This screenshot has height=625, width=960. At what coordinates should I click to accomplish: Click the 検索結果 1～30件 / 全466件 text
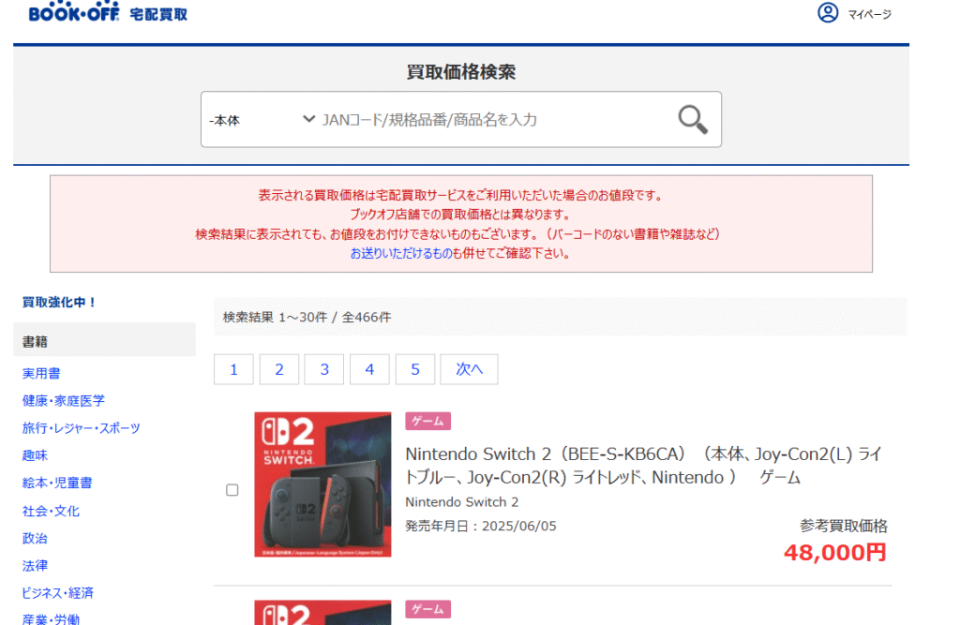coord(307,317)
